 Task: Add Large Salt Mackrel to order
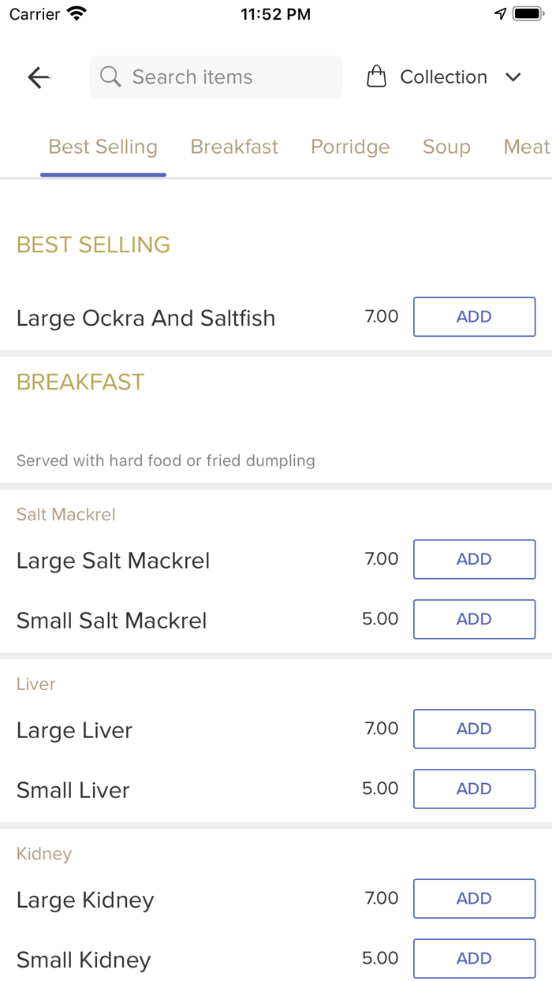click(x=474, y=559)
